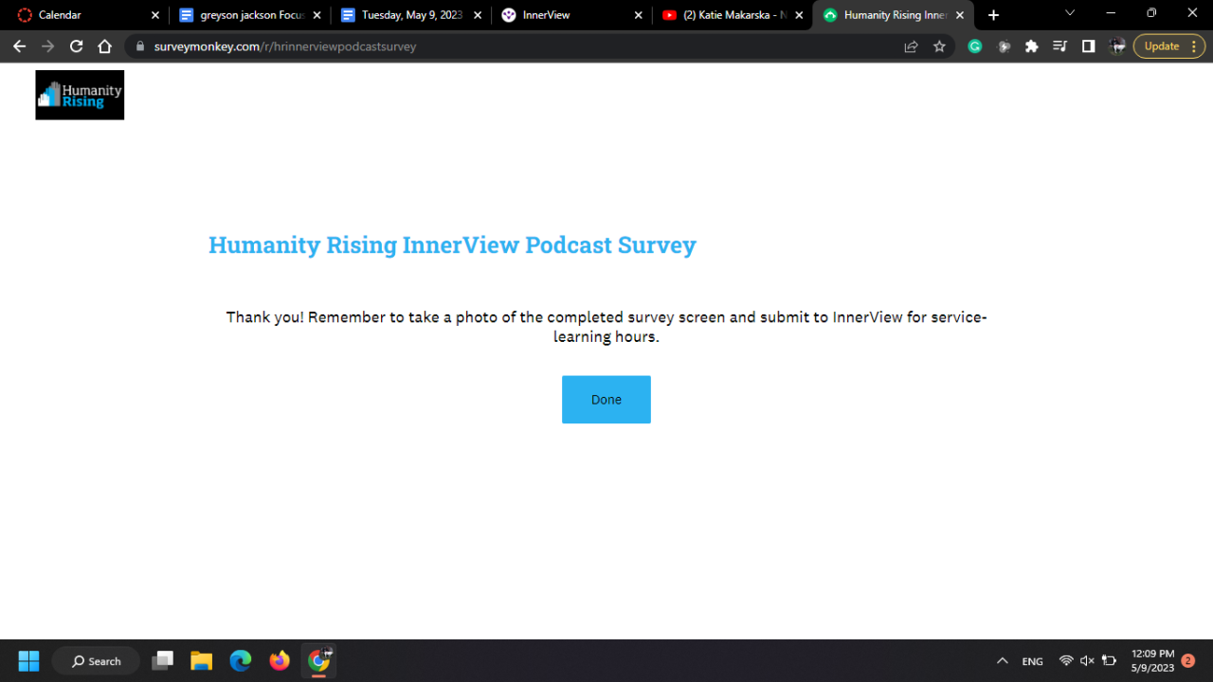Click the battery status icon
This screenshot has height=682, width=1213.
point(1109,661)
